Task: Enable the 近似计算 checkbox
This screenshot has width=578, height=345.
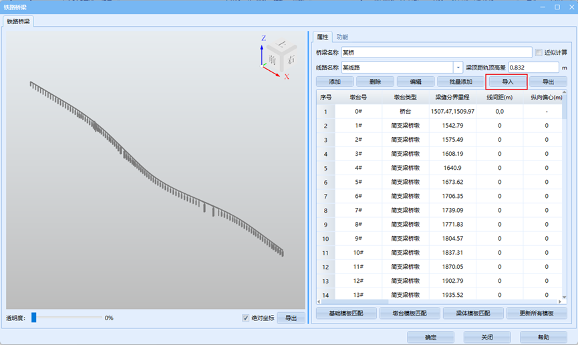Action: pyautogui.click(x=539, y=52)
